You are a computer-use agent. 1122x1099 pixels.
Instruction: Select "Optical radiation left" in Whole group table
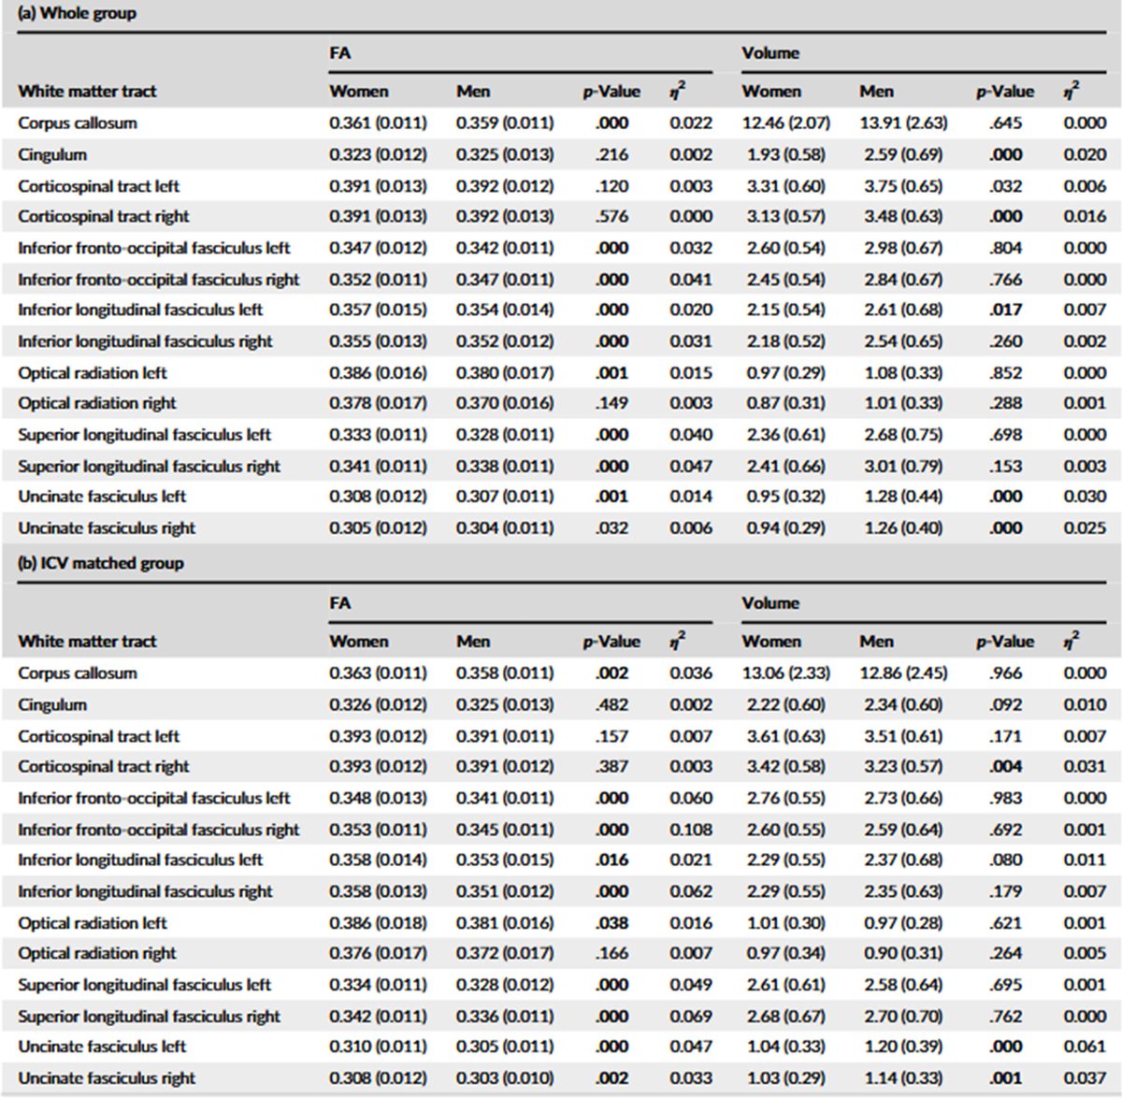click(92, 373)
